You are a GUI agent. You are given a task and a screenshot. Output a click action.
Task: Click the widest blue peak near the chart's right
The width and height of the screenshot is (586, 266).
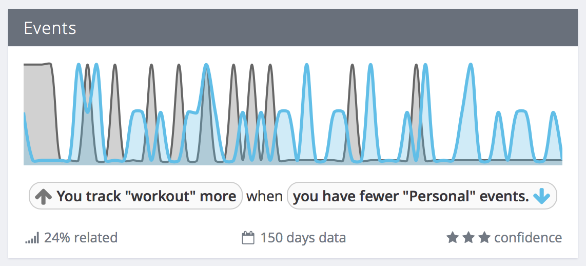470,112
